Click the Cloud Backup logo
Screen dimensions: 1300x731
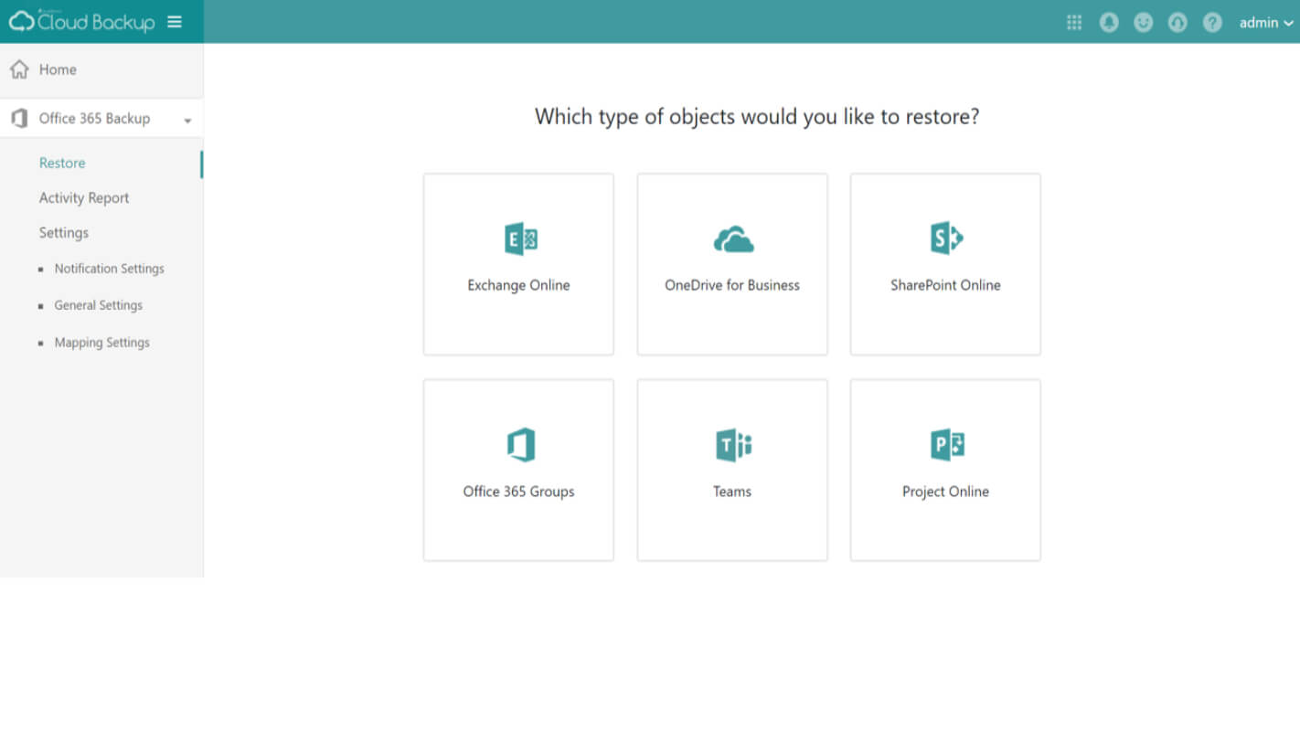81,21
